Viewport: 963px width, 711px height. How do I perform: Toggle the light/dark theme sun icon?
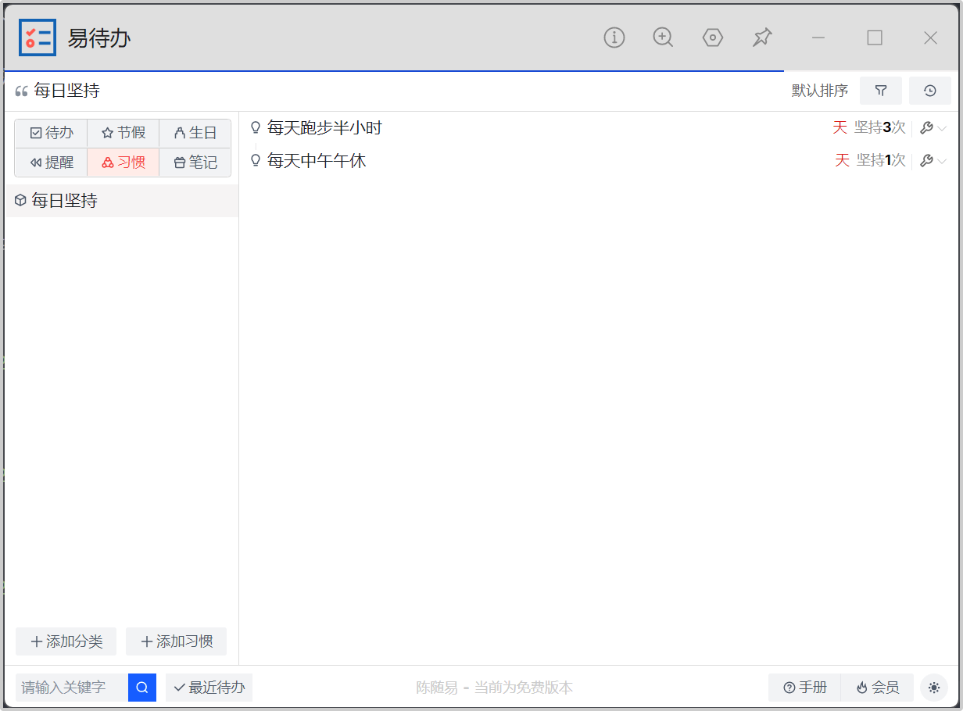pos(933,688)
